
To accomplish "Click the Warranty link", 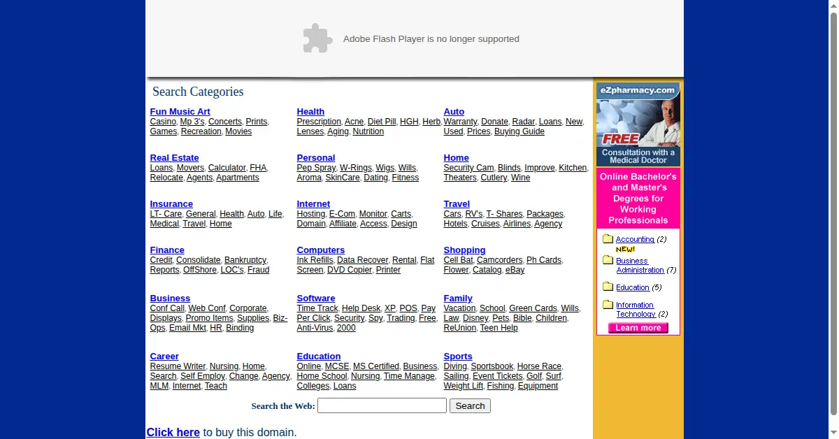I will tap(460, 122).
